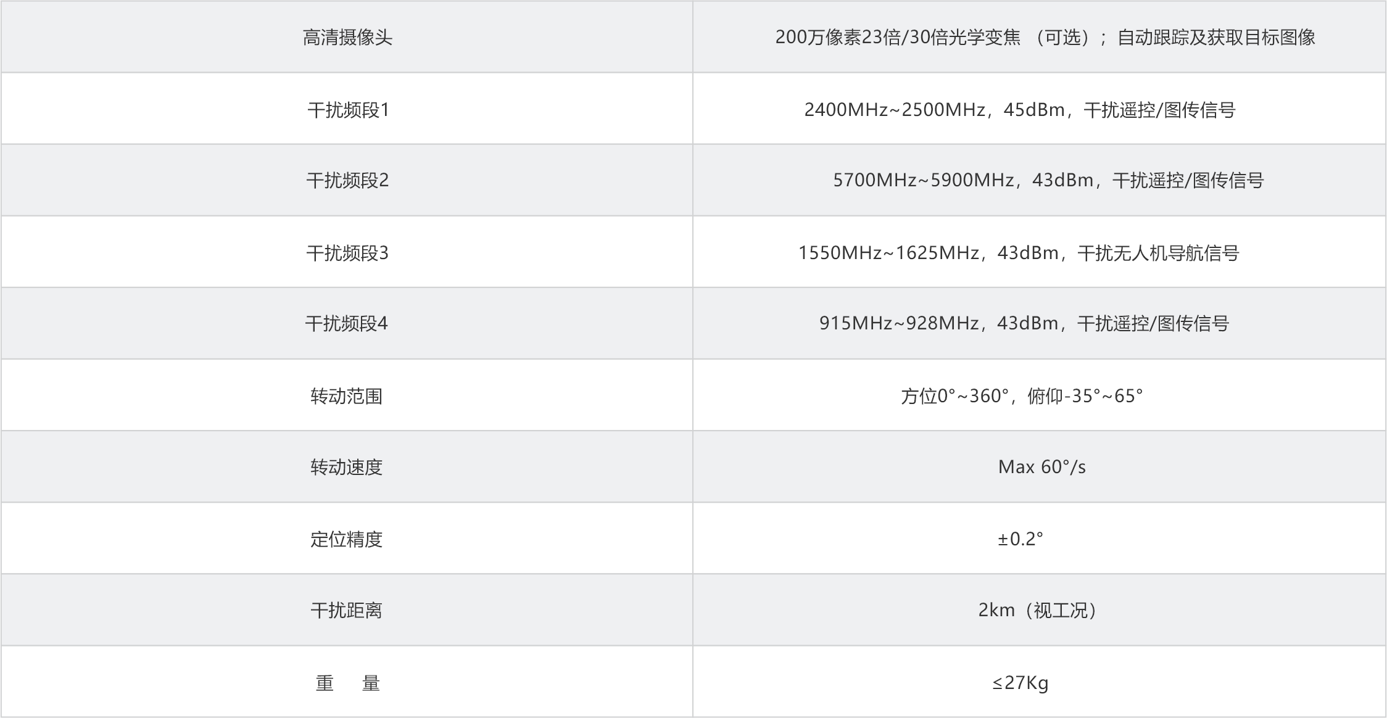Select the 方位0°~360° rotation range value
This screenshot has width=1387, height=718.
(1022, 396)
